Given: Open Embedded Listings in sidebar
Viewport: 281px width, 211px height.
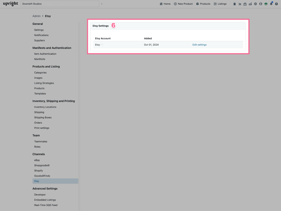Looking at the screenshot, I should [x=45, y=200].
